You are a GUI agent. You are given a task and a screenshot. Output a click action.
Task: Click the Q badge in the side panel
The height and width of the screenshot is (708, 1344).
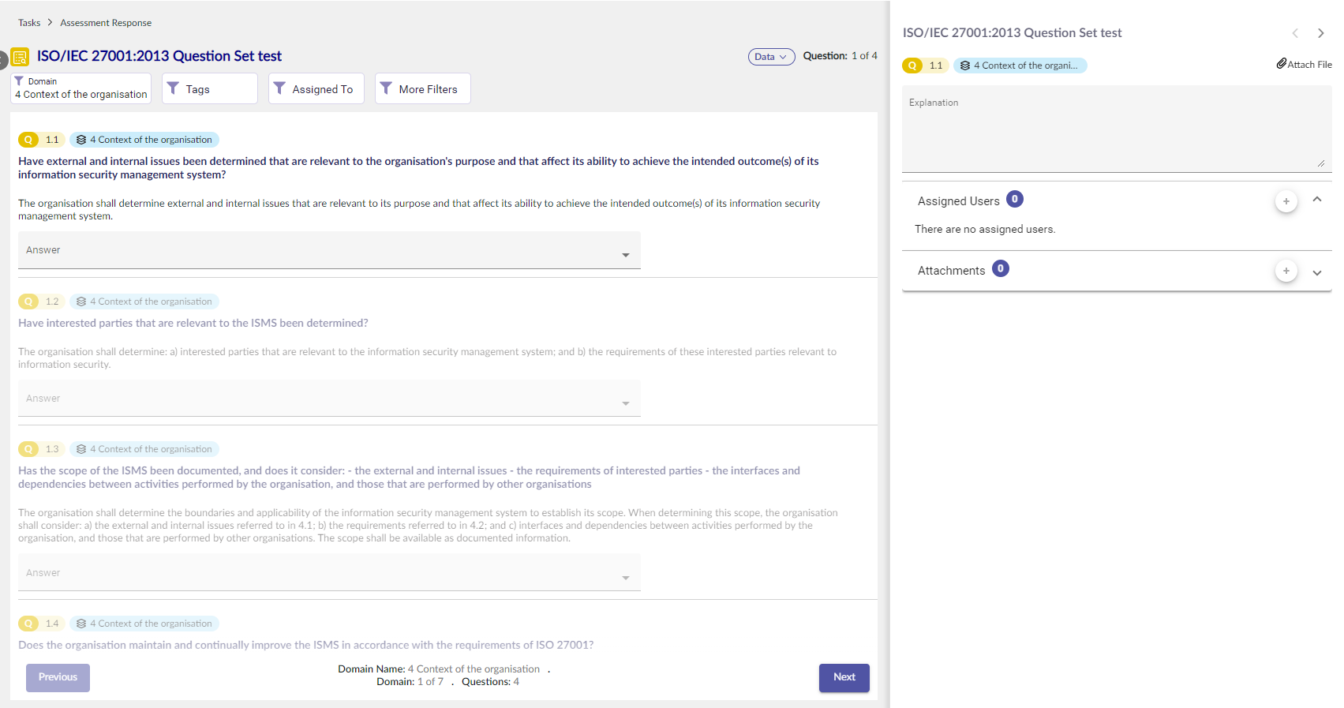tap(912, 66)
